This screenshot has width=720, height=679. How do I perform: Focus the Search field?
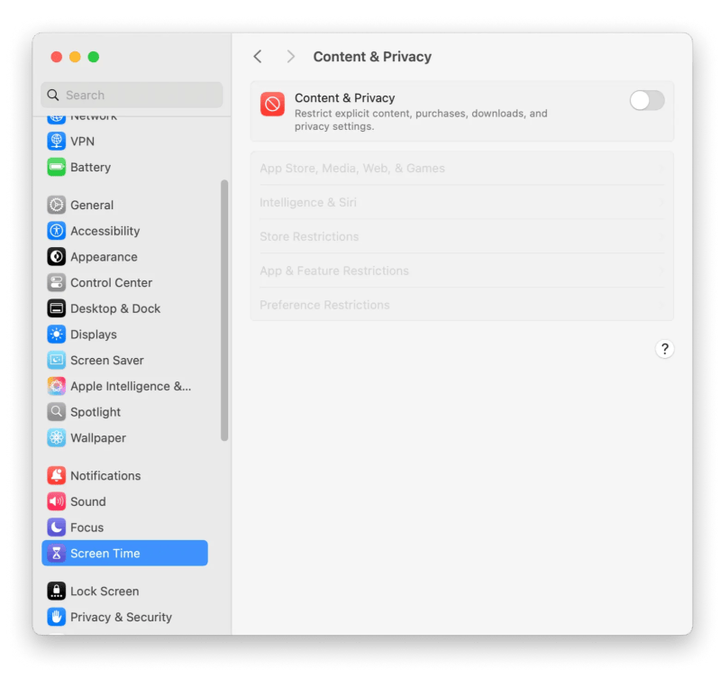[132, 95]
